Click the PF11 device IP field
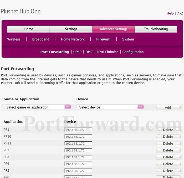This screenshot has width=184, height=178. [78, 144]
